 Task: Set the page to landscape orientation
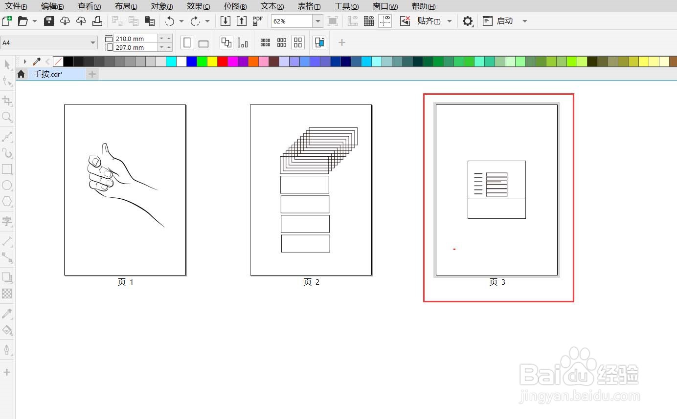point(203,43)
